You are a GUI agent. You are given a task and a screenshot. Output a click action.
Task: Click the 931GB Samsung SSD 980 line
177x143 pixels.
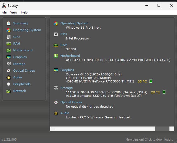pyautogui.click(x=103, y=96)
